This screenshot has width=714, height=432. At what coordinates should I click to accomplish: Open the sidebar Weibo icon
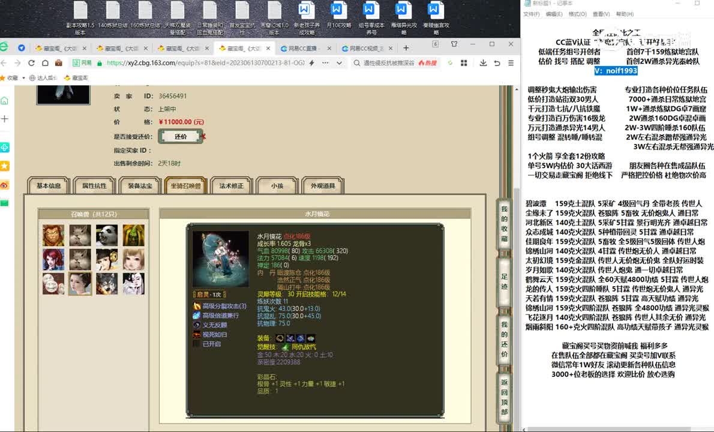click(5, 185)
